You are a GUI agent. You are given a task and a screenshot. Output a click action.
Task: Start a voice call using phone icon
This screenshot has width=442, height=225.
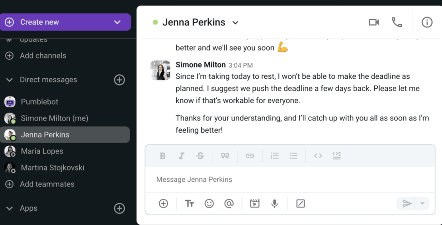click(397, 22)
